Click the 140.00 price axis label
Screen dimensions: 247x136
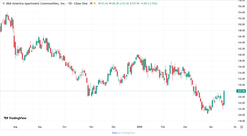coord(241,55)
